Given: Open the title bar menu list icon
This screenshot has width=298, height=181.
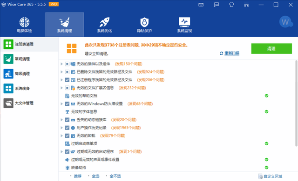Looking at the screenshot, I should 246,5.
